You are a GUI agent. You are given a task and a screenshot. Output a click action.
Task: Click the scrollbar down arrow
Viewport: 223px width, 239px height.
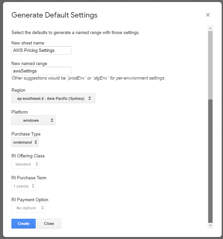click(x=210, y=225)
